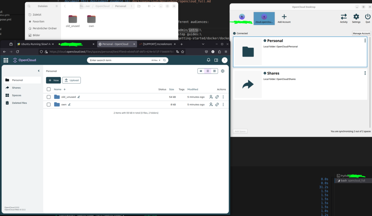Click Manage Account button
This screenshot has width=372, height=216.
[x=361, y=33]
